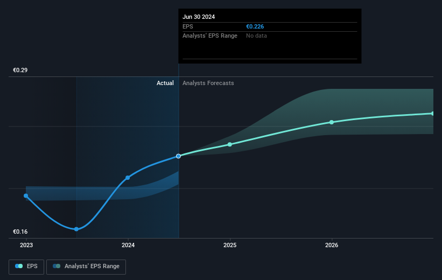Click the 2023 x-axis label
This screenshot has width=442, height=280.
coord(26,245)
